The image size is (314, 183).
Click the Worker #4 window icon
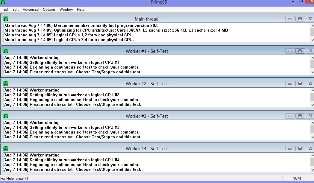coord(6,148)
